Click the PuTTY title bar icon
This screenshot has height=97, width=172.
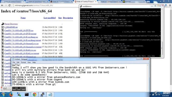(x=81, y=6)
